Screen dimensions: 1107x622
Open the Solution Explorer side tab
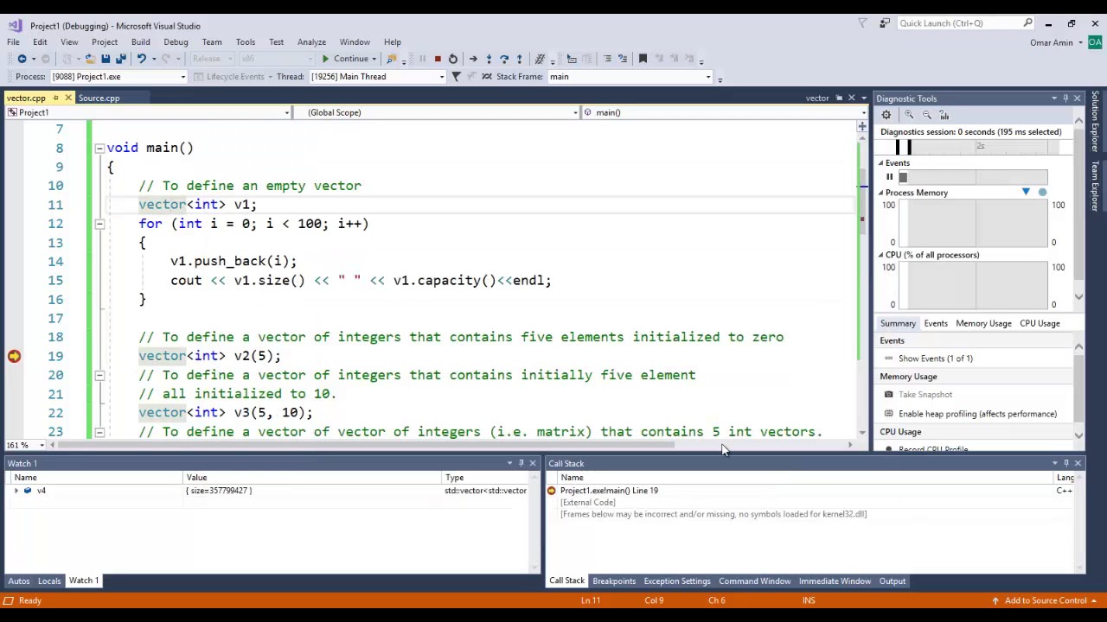[x=1096, y=122]
